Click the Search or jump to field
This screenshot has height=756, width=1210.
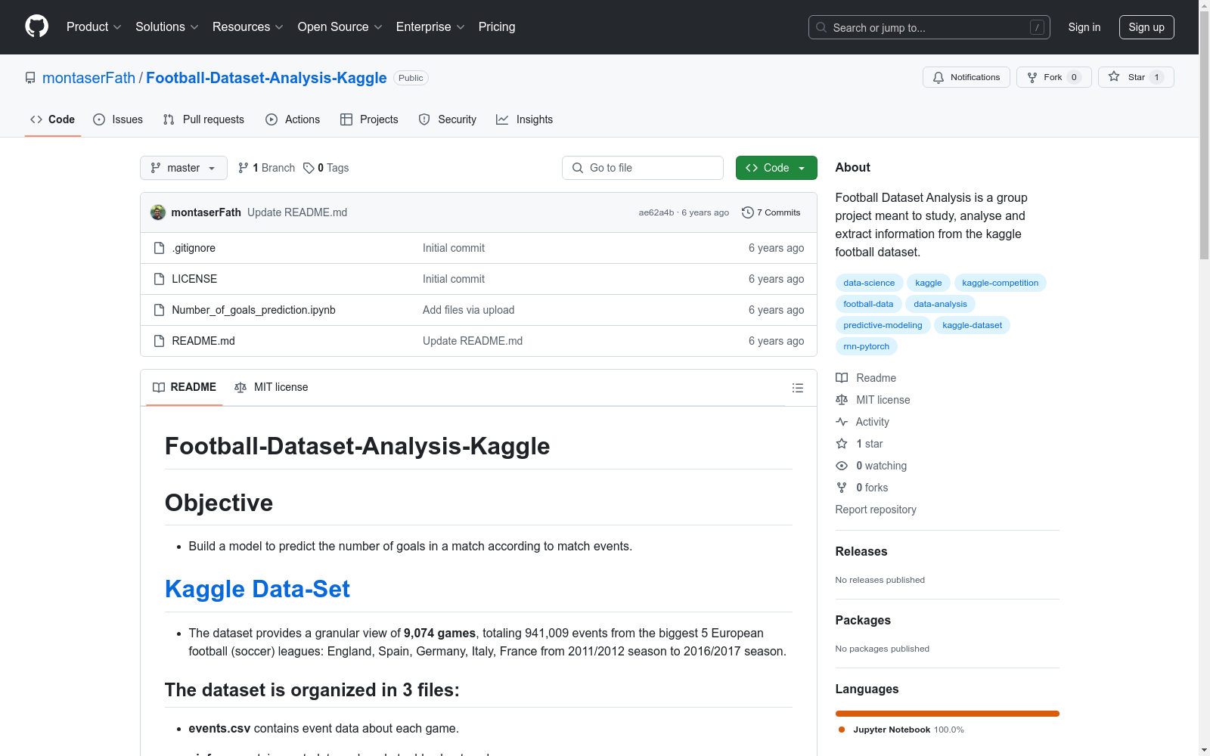coord(929,27)
